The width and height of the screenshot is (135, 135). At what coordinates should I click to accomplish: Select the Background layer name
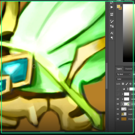click(132, 119)
